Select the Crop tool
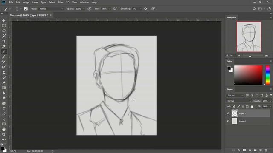The width and height of the screenshot is (273, 153). [x=4, y=41]
